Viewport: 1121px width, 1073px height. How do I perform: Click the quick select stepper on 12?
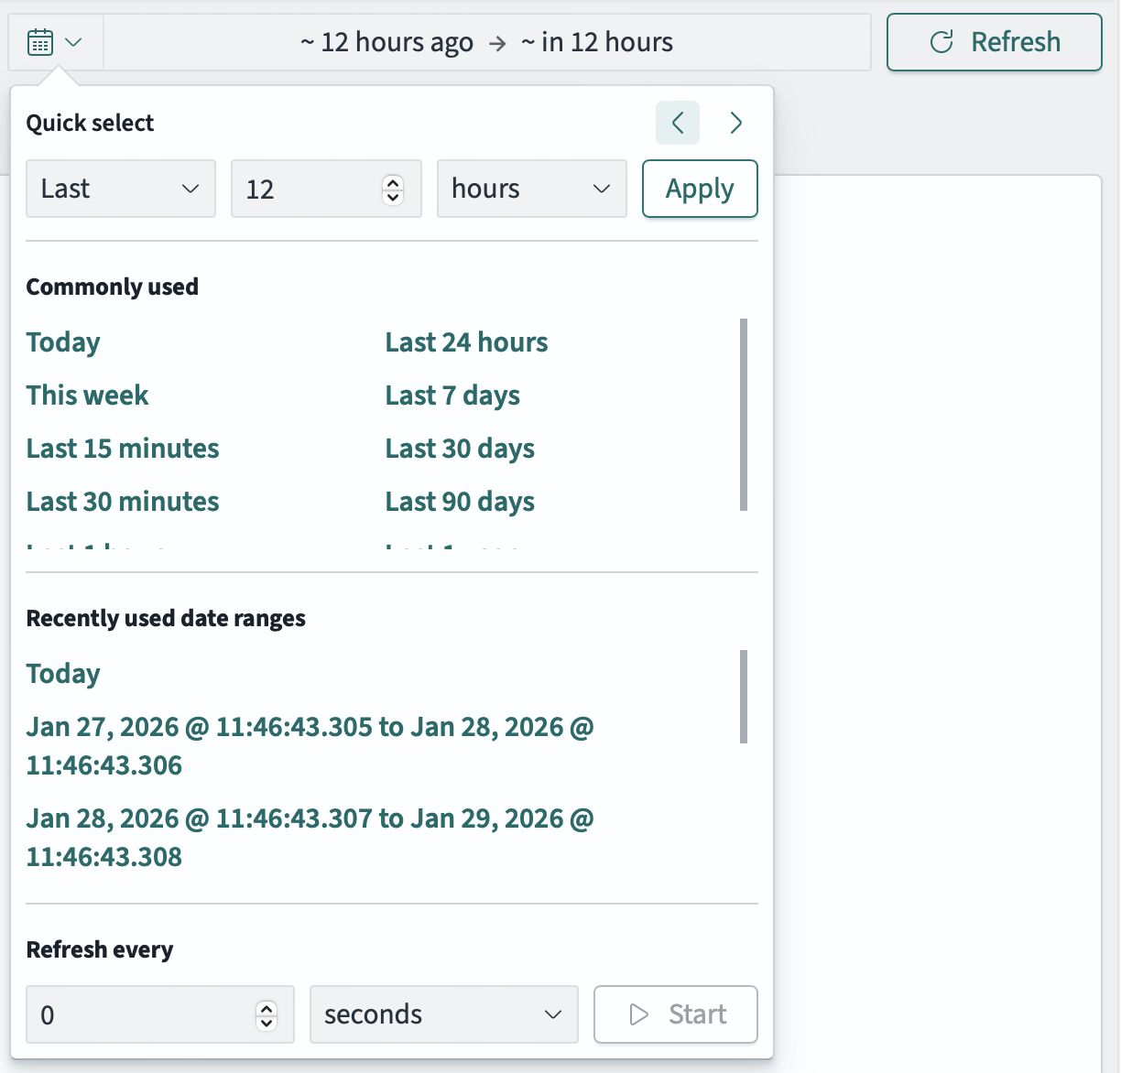point(393,189)
